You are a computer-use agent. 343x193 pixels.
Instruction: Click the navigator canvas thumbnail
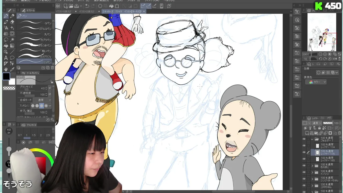322,32
